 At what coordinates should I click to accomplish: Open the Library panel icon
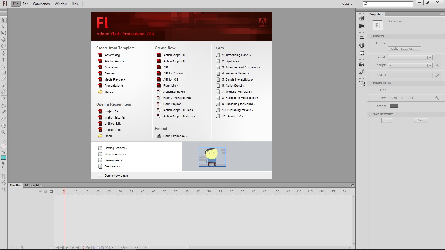[x=362, y=64]
